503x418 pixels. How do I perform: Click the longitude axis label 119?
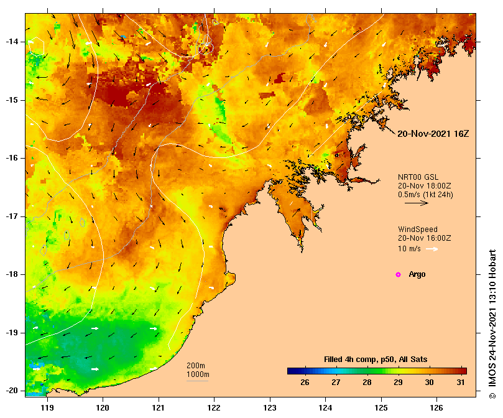(47, 407)
